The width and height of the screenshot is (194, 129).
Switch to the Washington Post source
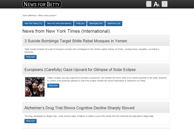point(96,24)
